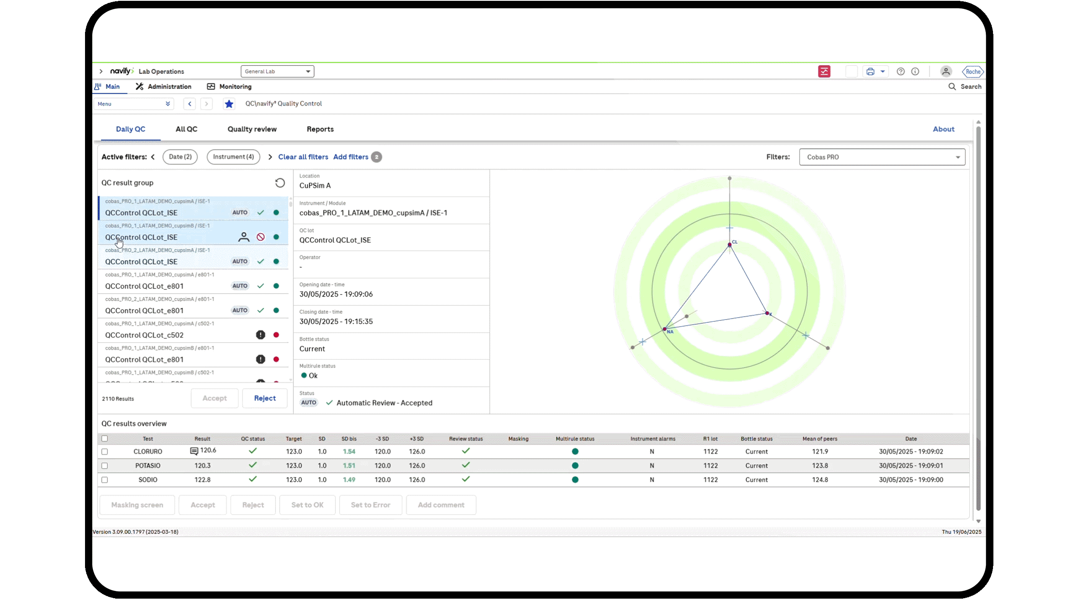Screen dimensions: 1078x599
Task: Click the search magnifier icon
Action: pos(952,87)
